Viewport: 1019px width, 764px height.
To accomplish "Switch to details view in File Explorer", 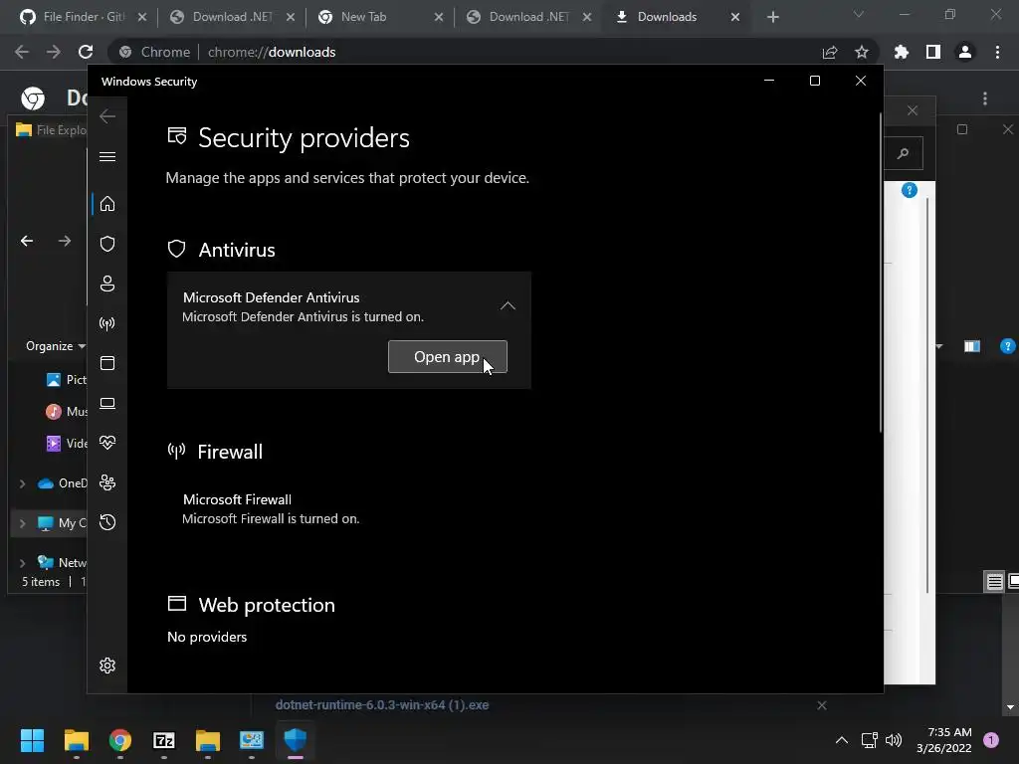I will click(x=994, y=581).
